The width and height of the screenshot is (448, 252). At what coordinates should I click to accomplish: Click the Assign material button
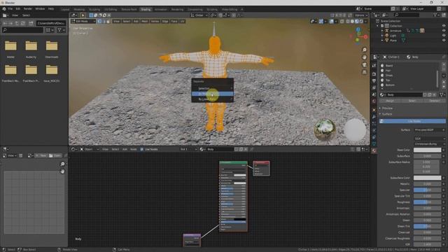point(390,101)
